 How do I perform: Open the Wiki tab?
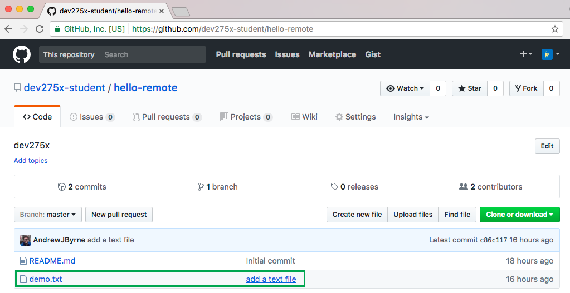[x=304, y=117]
